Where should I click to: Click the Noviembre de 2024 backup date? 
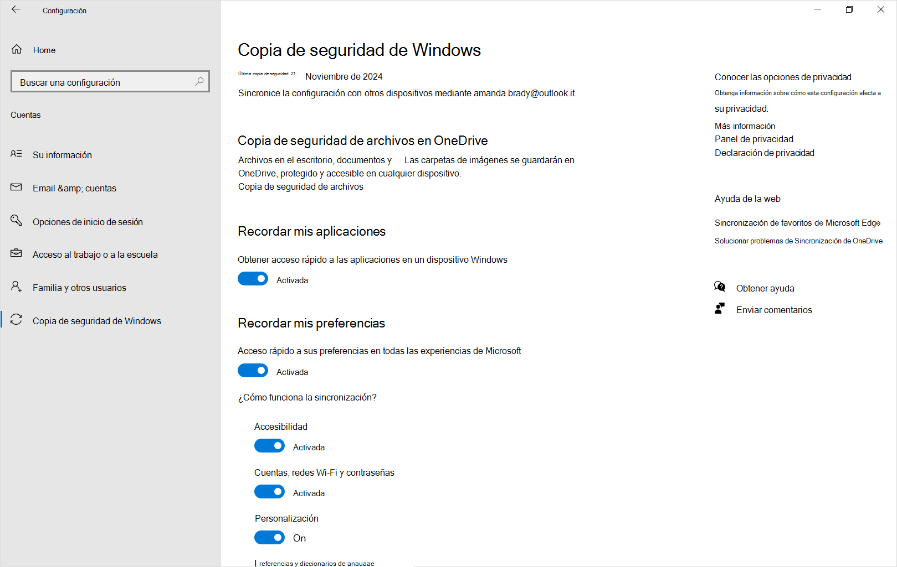[x=344, y=77]
